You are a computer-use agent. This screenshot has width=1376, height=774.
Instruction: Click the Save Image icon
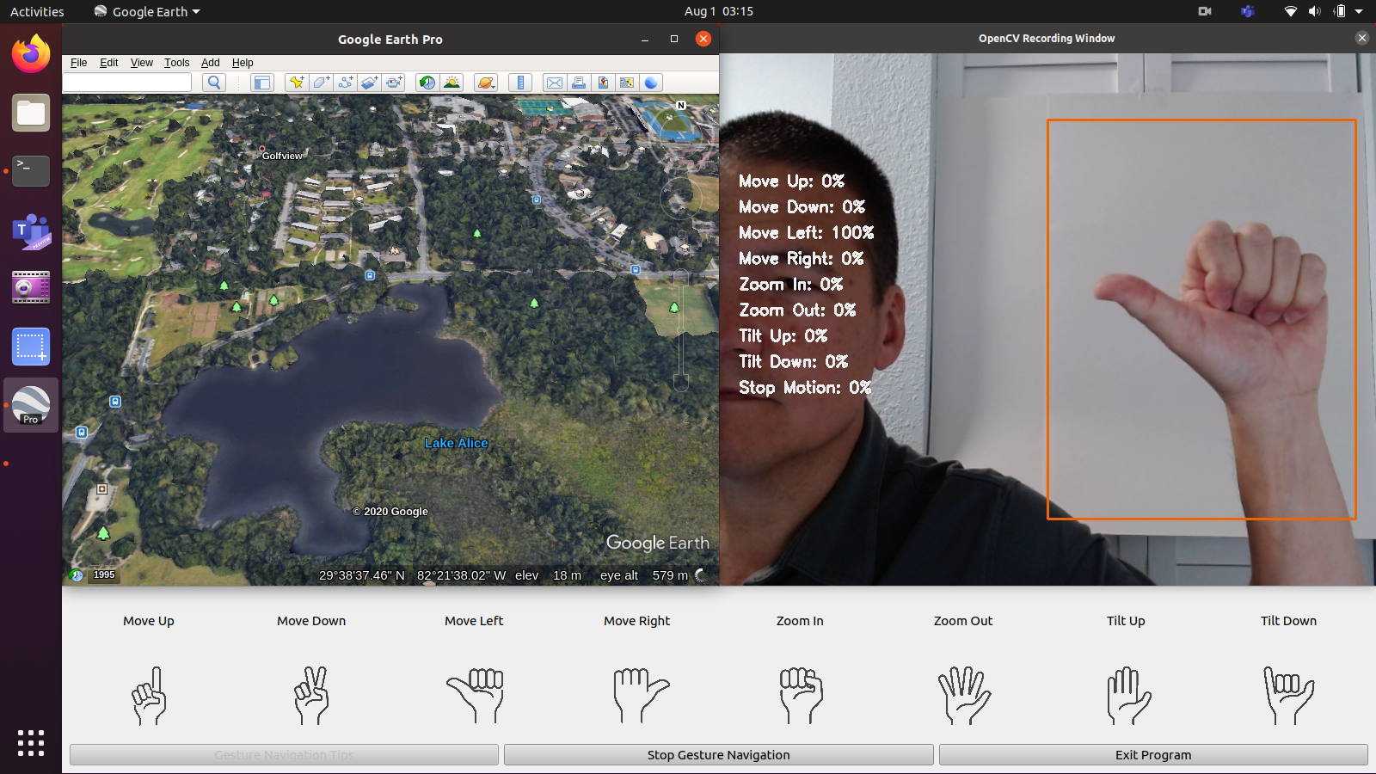tap(603, 83)
